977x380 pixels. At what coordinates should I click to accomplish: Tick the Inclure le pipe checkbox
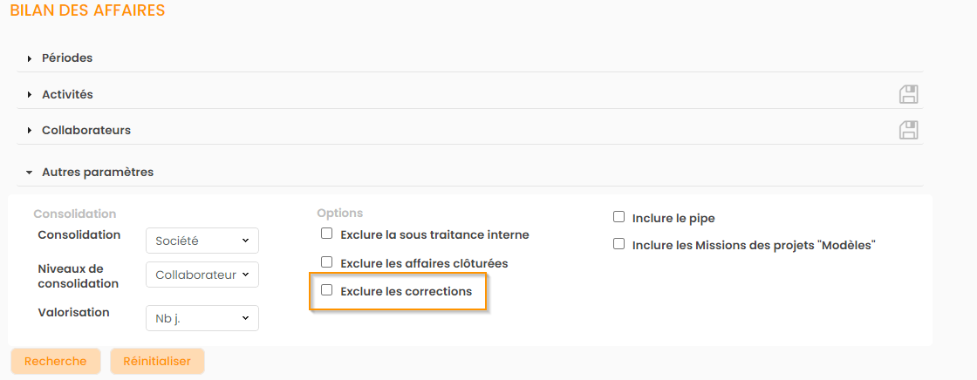point(619,217)
